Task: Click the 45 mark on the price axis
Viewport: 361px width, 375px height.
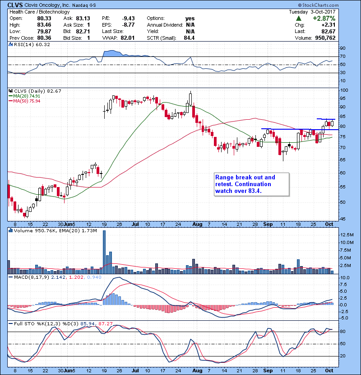Action: click(x=343, y=219)
